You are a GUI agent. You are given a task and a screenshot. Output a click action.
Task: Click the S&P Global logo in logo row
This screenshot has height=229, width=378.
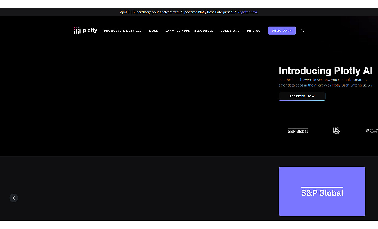coord(298,131)
